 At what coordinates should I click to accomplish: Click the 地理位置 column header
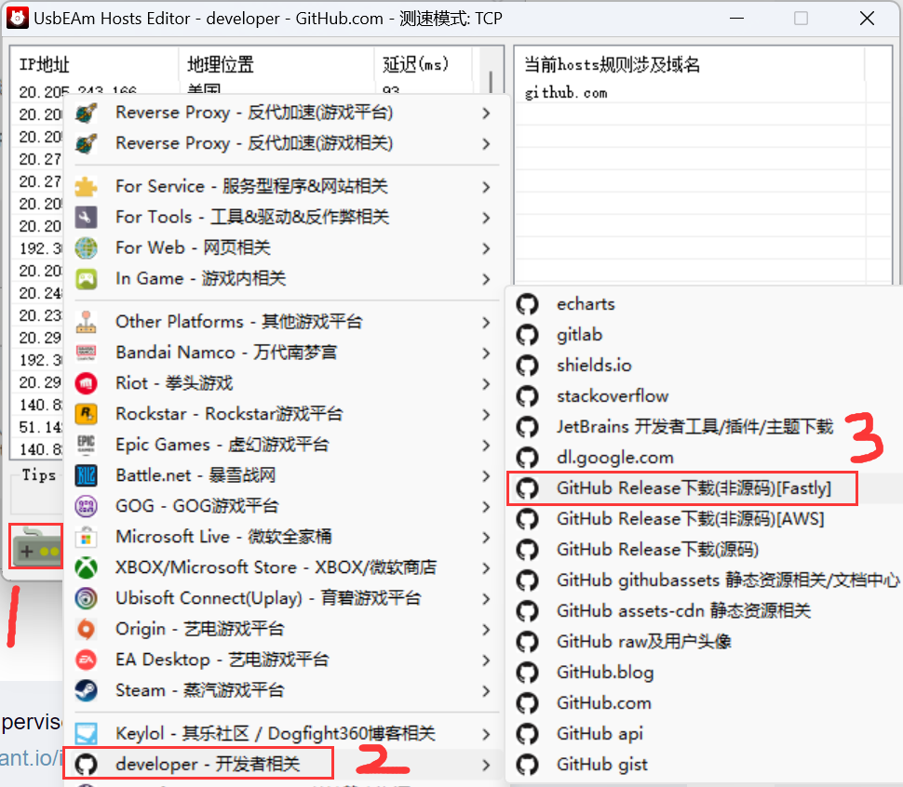[x=276, y=64]
